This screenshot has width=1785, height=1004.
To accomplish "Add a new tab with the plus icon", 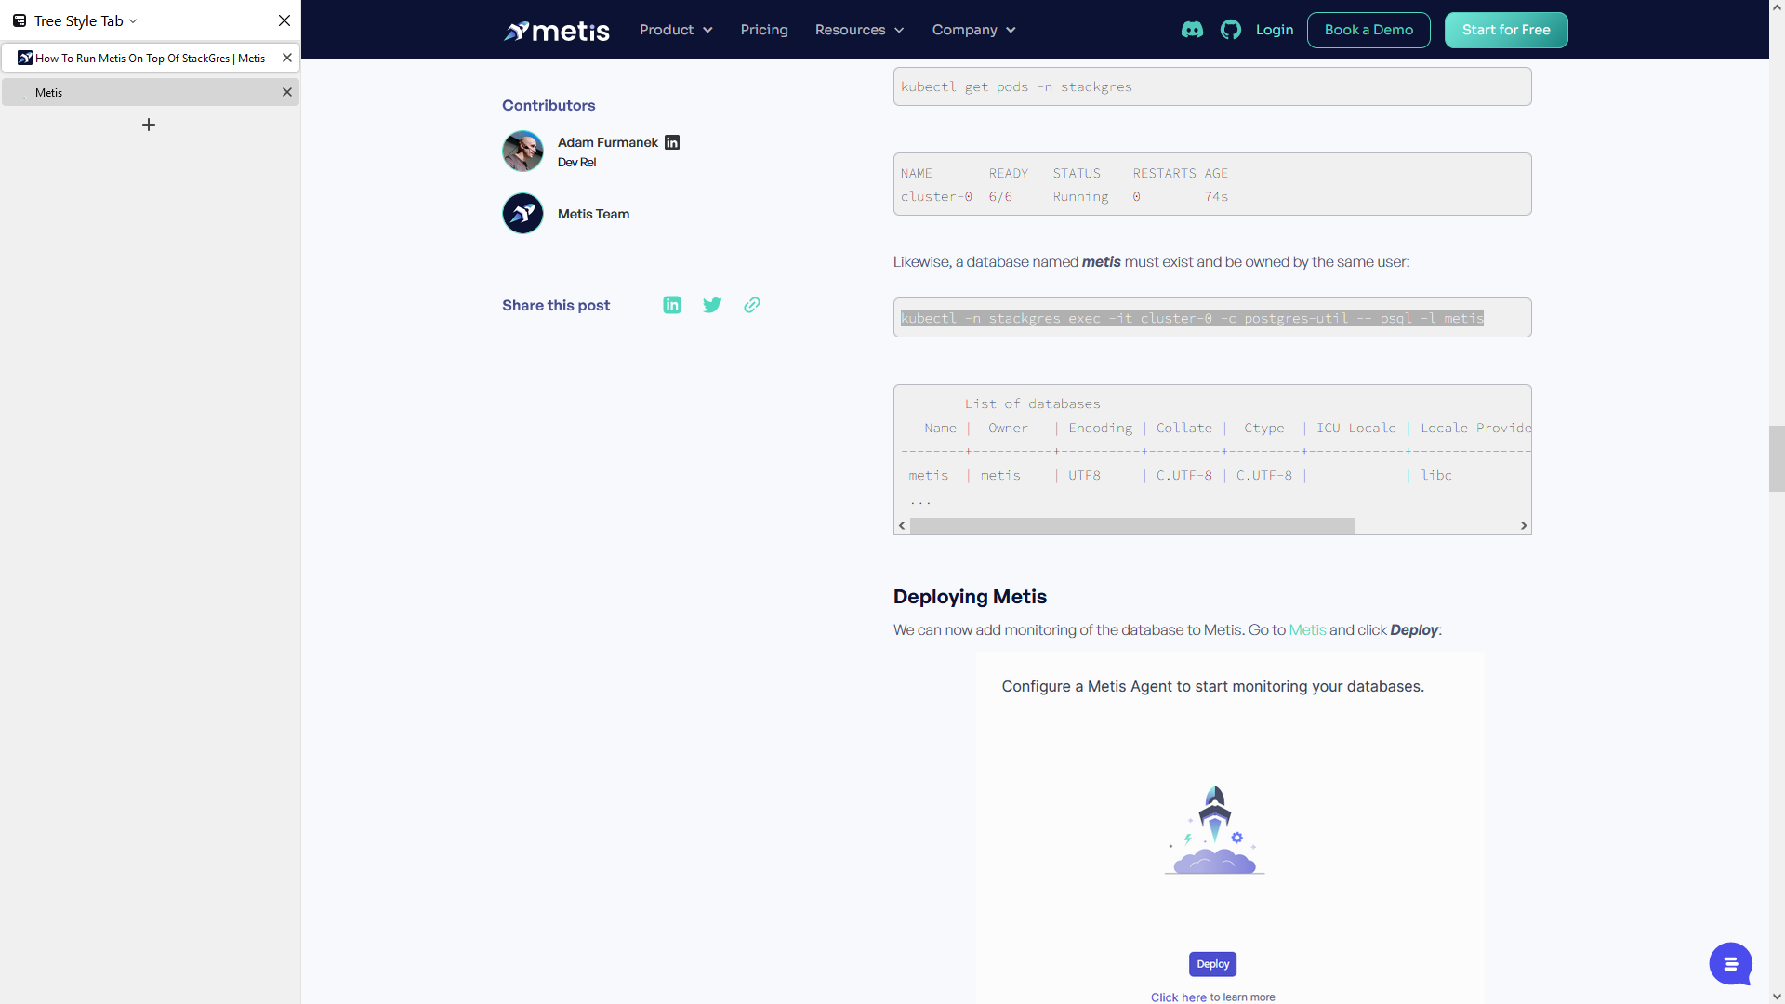I will coord(149,125).
